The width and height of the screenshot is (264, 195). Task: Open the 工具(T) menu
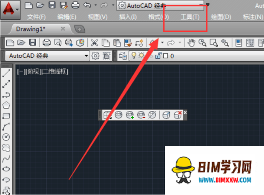[190, 17]
